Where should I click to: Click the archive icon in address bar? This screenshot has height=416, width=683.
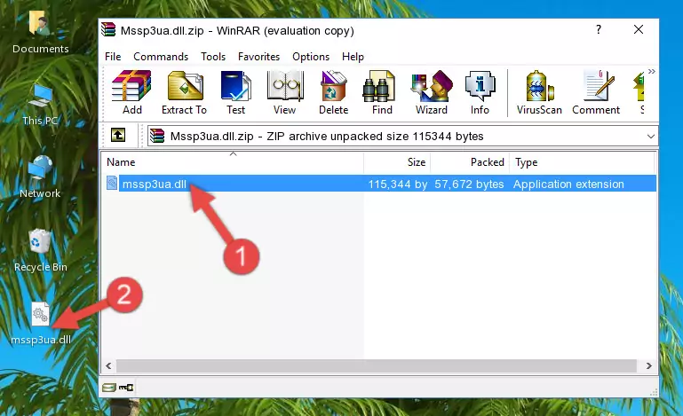pos(157,137)
